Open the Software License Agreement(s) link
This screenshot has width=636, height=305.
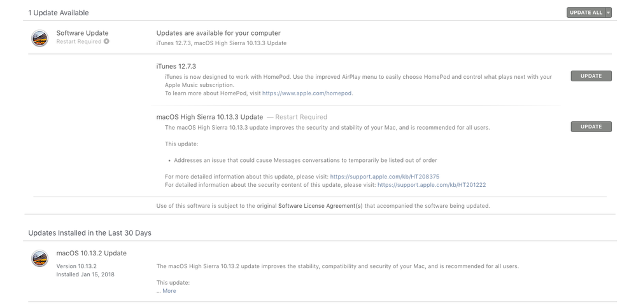pos(320,206)
